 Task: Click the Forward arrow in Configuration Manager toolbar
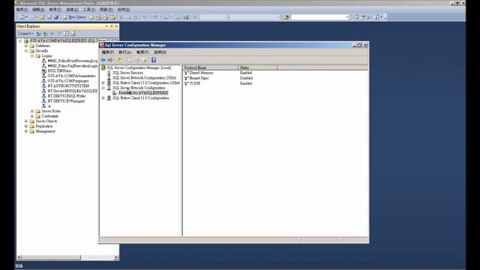coord(110,60)
